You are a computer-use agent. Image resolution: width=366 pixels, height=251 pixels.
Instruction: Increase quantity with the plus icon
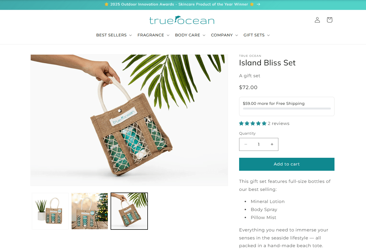click(272, 144)
